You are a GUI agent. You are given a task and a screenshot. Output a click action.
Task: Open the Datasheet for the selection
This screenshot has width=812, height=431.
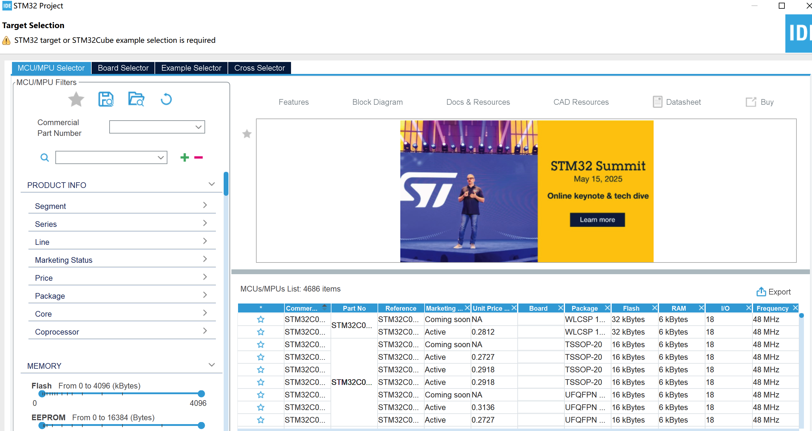tap(677, 102)
